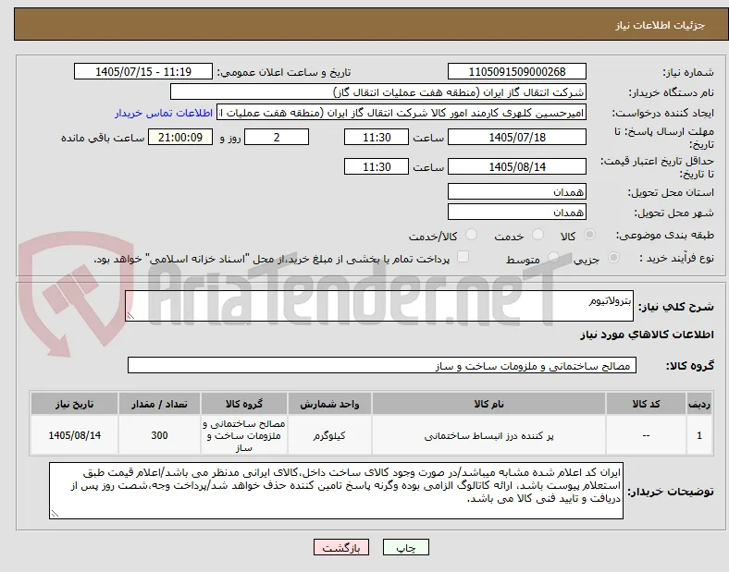Click the طبقه بندی موضوعی label
Viewport: 729px width, 572px height.
[x=665, y=236]
